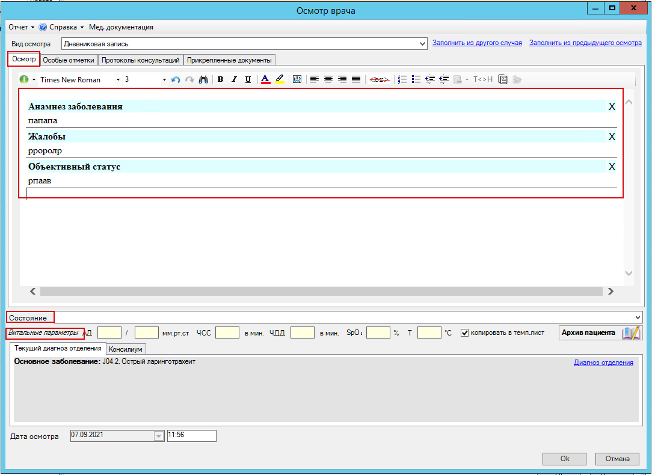Align text left
652x475 pixels.
point(315,79)
